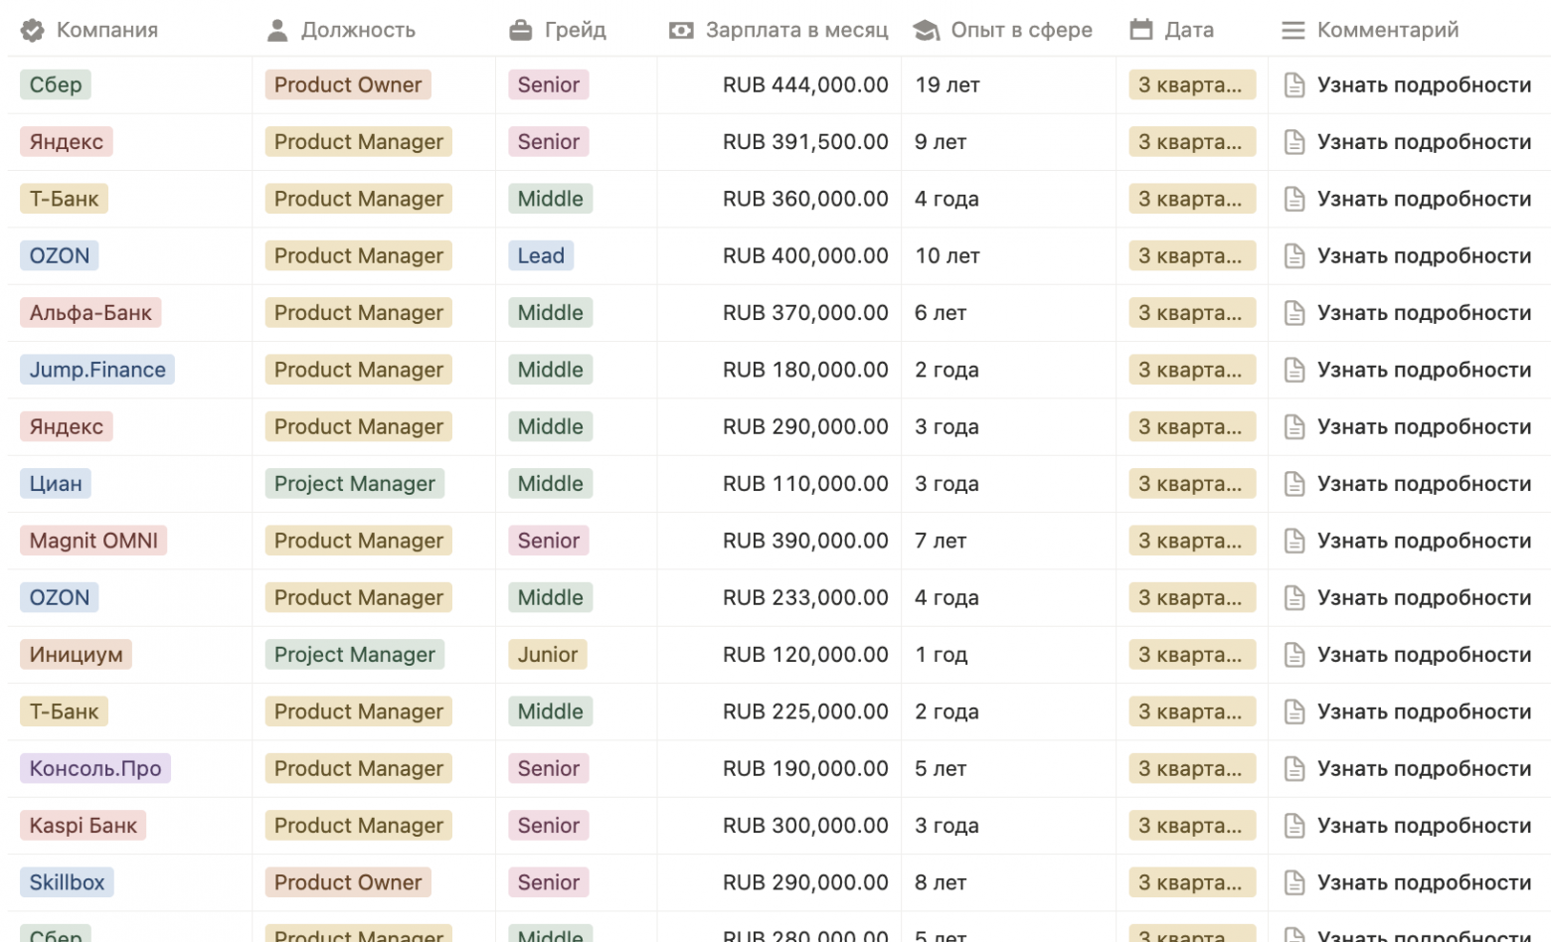The height and width of the screenshot is (942, 1551).
Task: Click the document icon in the Циан row
Action: coord(1293,484)
